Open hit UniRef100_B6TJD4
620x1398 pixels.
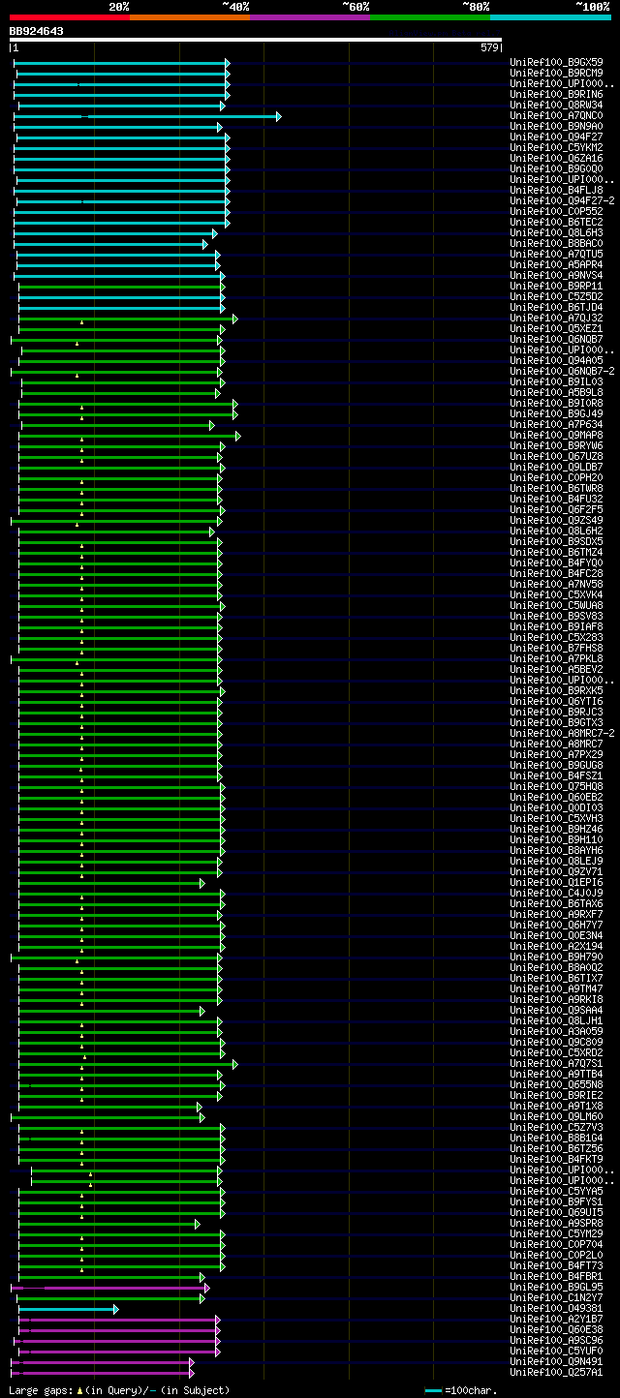[x=557, y=307]
